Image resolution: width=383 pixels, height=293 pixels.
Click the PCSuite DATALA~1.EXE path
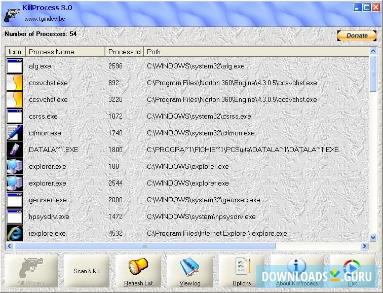click(243, 150)
